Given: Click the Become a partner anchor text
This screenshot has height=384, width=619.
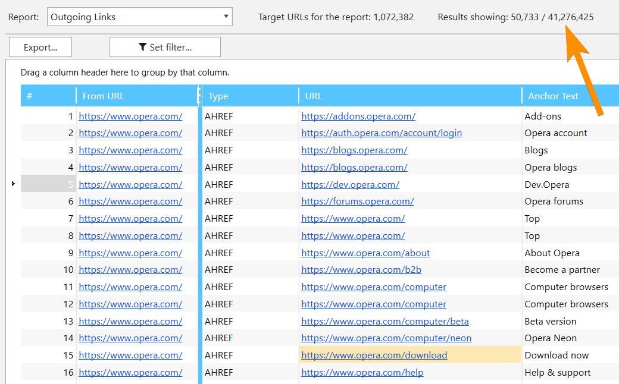Looking at the screenshot, I should coord(562,270).
